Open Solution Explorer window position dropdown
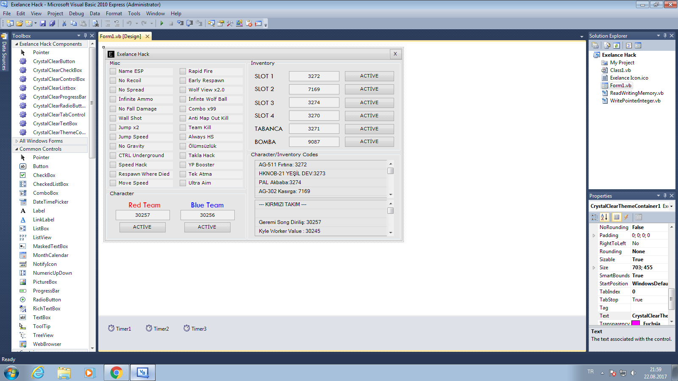The width and height of the screenshot is (678, 381). [658, 36]
